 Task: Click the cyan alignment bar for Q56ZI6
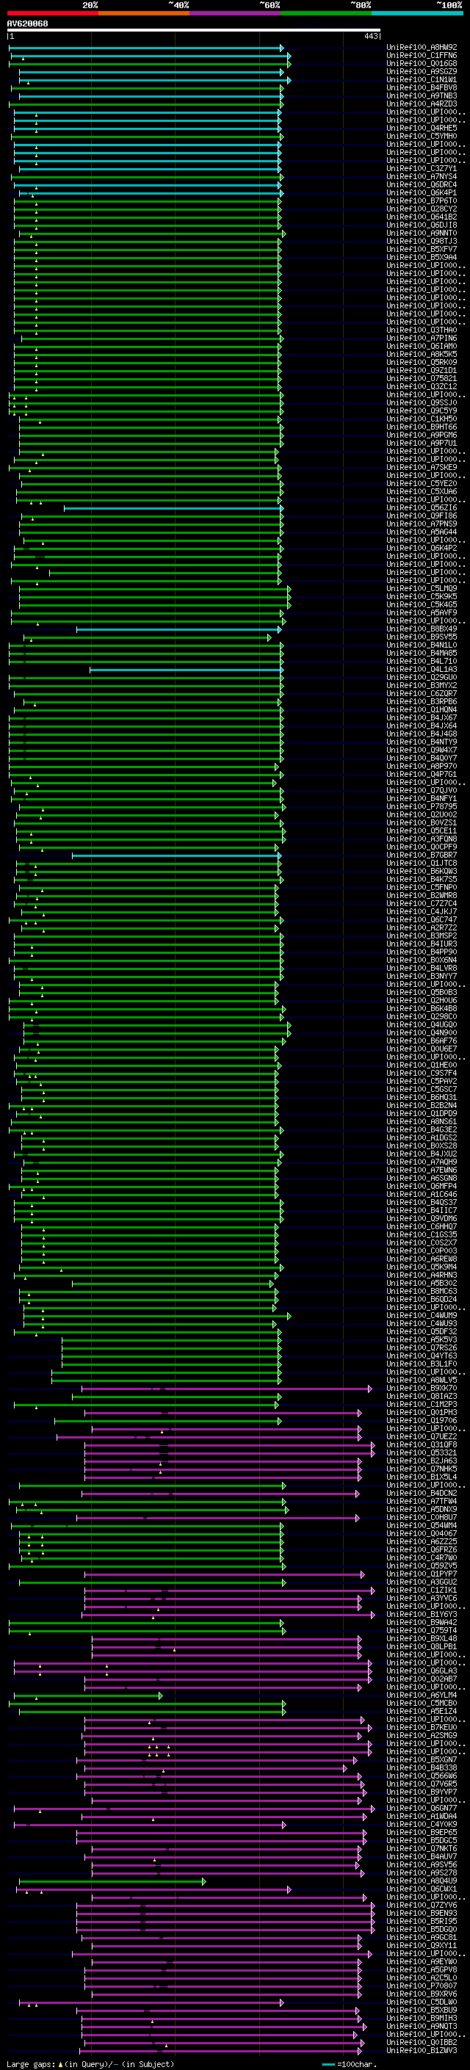click(173, 508)
